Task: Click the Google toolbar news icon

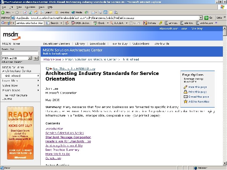Action: (67, 23)
